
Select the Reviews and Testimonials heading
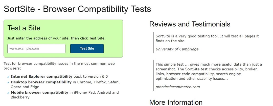[x=190, y=24]
